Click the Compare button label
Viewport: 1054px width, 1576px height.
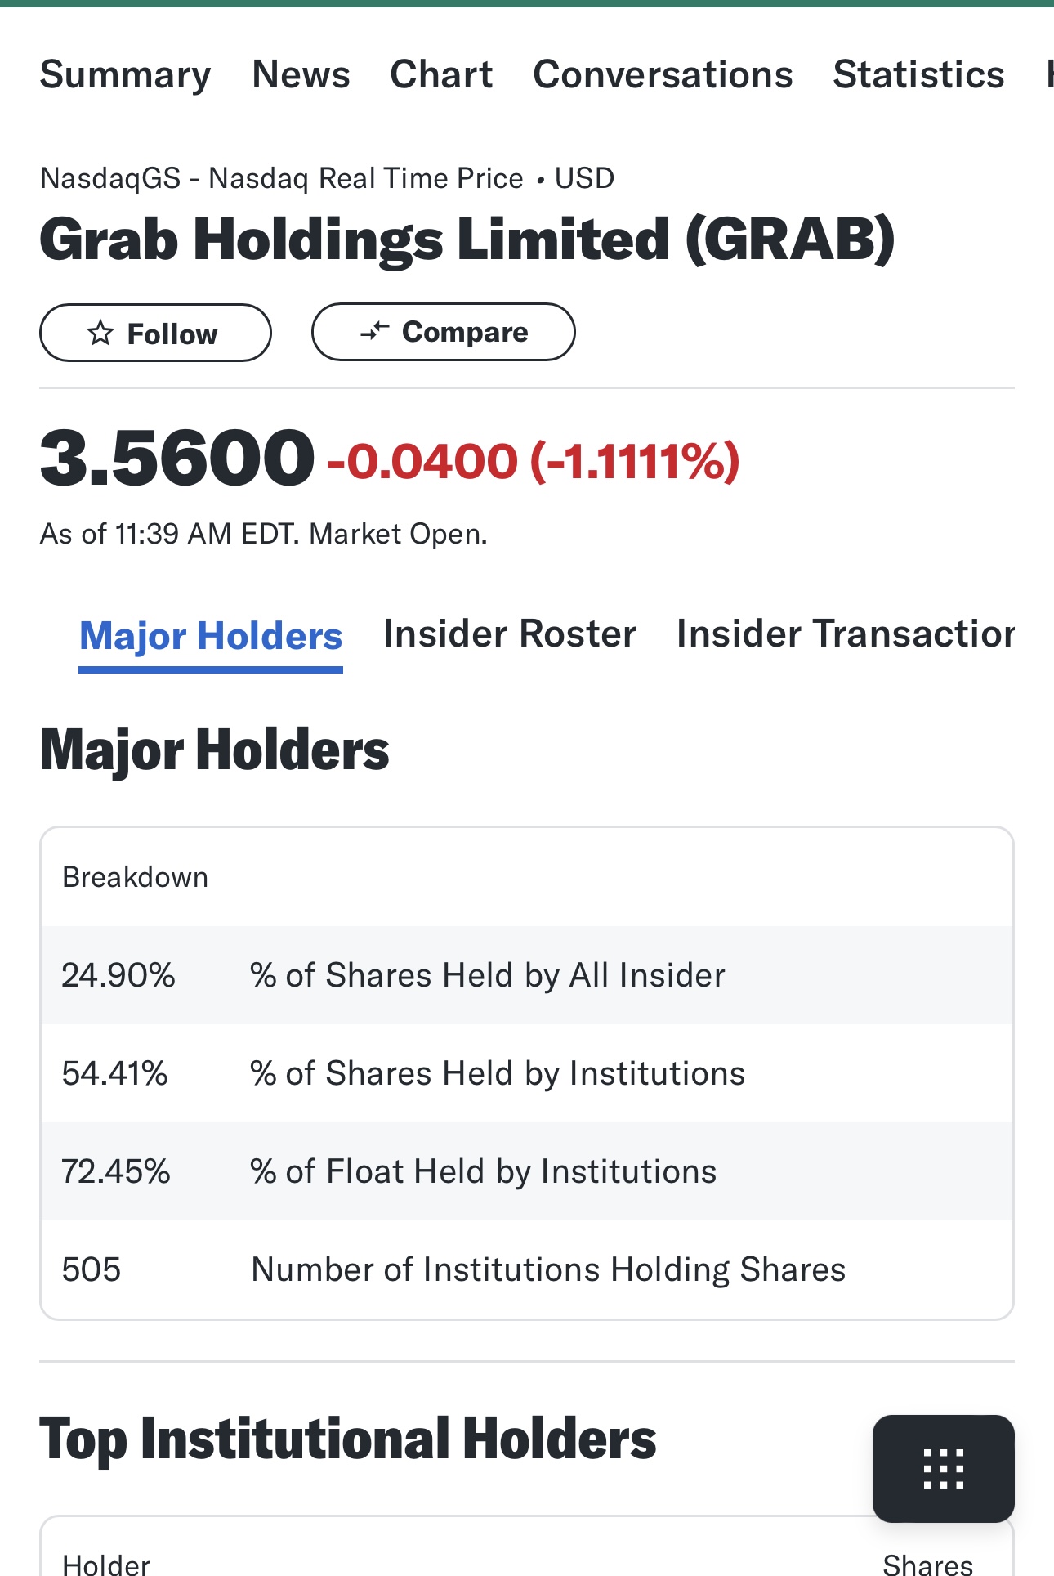[x=465, y=332]
